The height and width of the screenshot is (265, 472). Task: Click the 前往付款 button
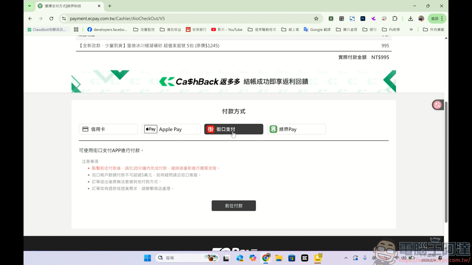pyautogui.click(x=234, y=205)
